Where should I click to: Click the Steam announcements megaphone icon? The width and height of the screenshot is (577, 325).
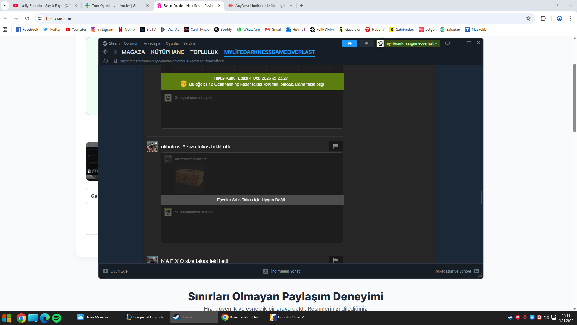tap(349, 43)
